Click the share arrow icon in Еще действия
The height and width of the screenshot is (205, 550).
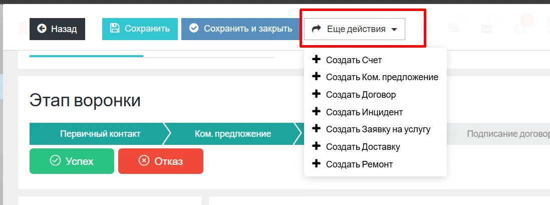316,29
